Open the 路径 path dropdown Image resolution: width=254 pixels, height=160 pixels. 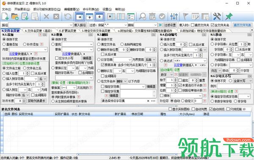pyautogui.click(x=71, y=25)
